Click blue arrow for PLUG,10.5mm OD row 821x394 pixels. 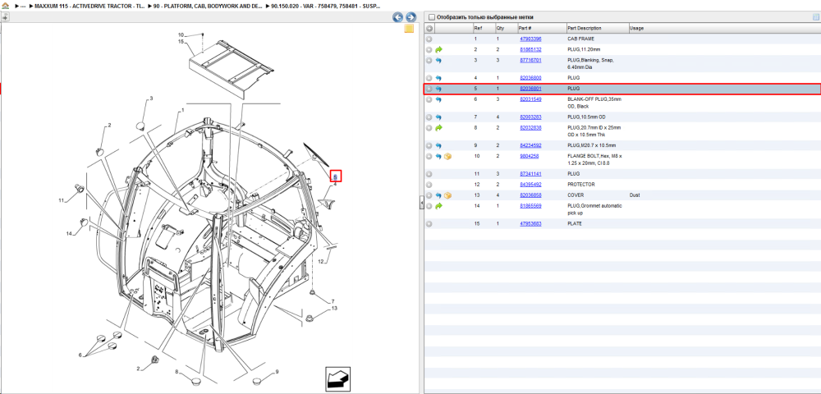438,117
